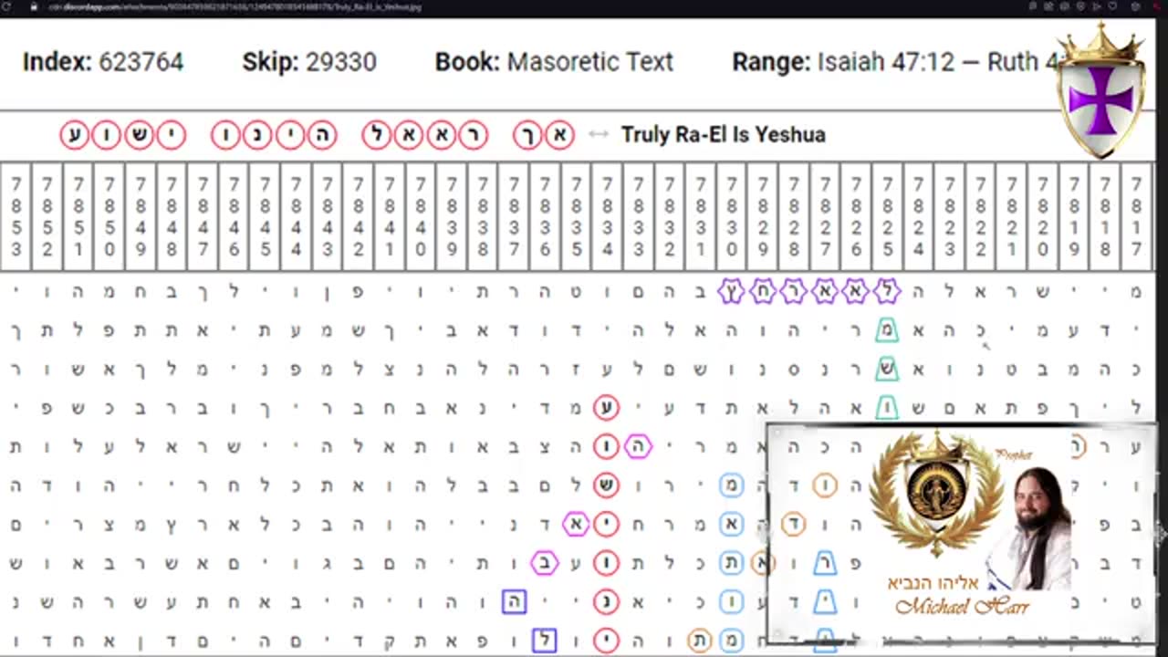
Task: Click the blue-boxed ת in column 7830
Action: (732, 563)
